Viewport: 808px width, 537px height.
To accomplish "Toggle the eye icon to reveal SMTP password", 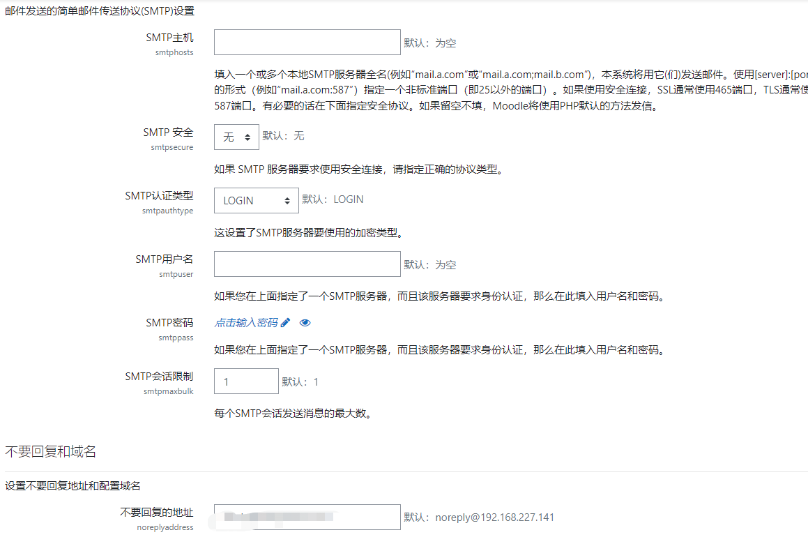I will 303,322.
